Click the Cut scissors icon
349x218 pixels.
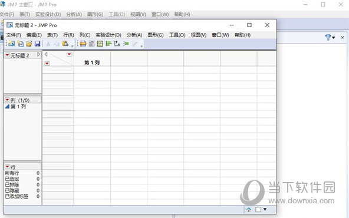click(x=48, y=44)
